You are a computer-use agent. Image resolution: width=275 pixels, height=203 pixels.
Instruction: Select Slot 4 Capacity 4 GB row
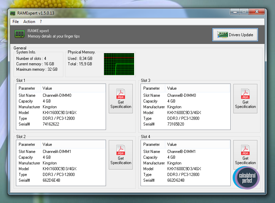[186, 157]
